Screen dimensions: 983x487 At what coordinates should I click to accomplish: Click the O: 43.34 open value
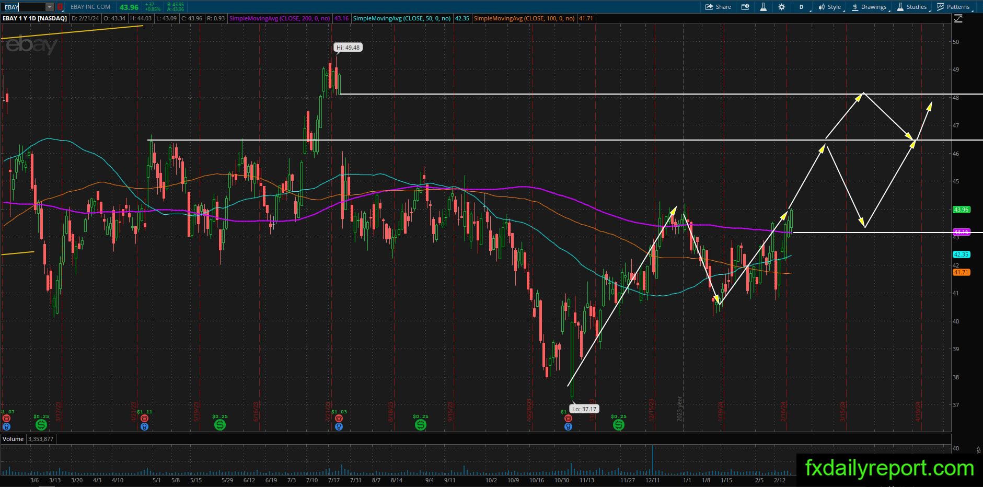click(x=115, y=18)
